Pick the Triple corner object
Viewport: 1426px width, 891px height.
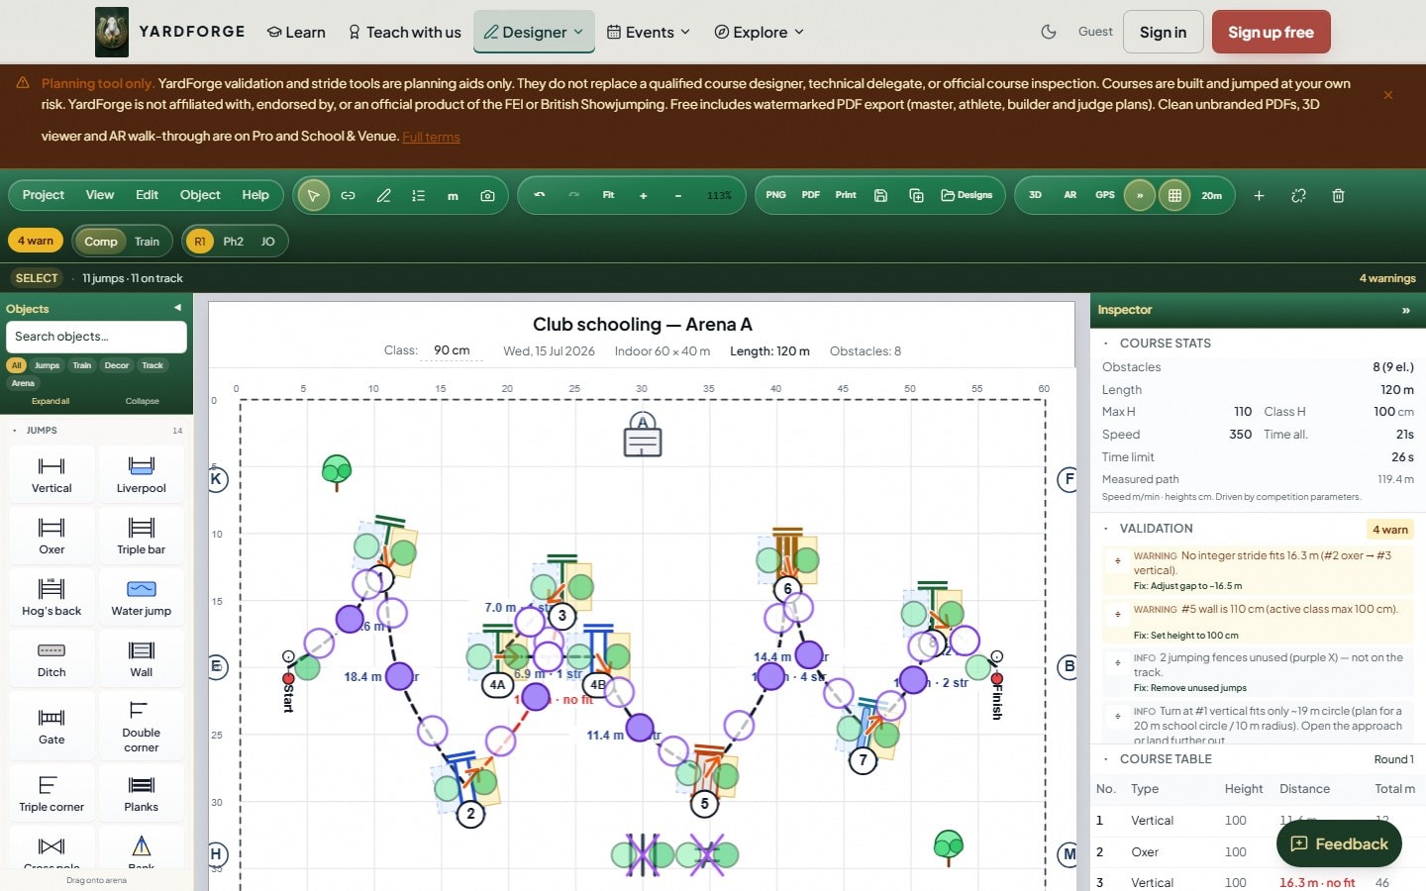tap(51, 792)
